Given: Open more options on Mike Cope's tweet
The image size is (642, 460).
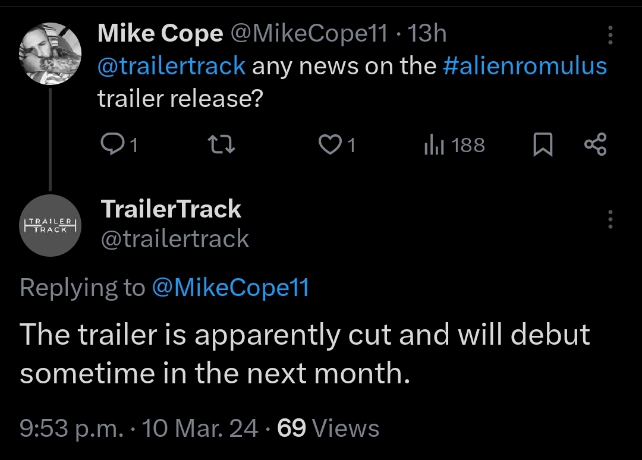Looking at the screenshot, I should point(610,36).
